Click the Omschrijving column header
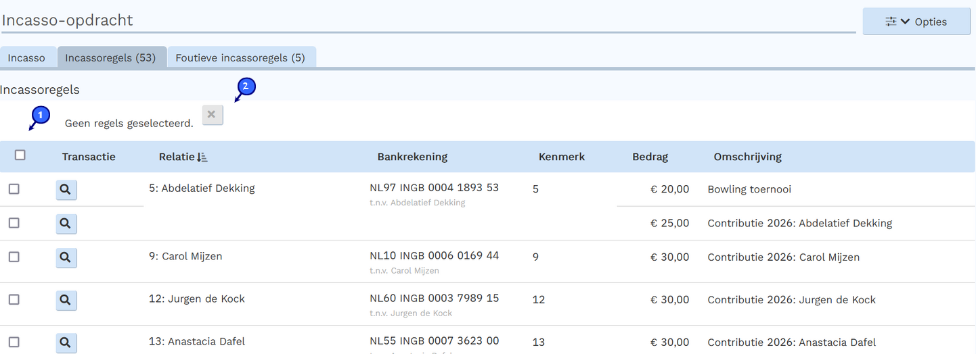The width and height of the screenshot is (976, 354). click(x=747, y=157)
